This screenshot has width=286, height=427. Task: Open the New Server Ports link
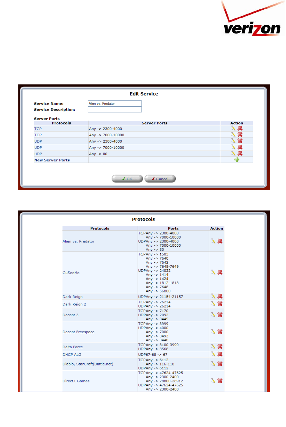coord(52,160)
